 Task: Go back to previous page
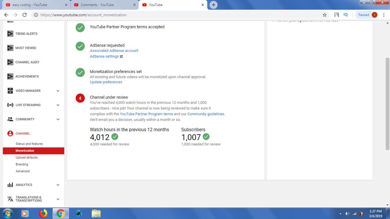point(6,15)
